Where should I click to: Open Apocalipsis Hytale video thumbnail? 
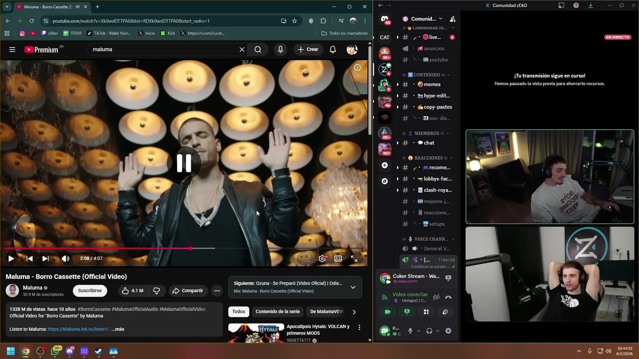point(256,333)
